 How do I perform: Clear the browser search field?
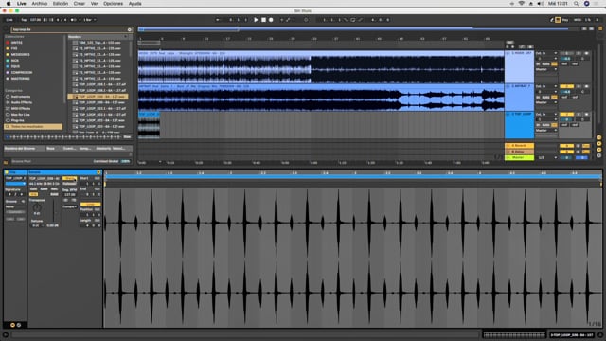tap(130, 29)
